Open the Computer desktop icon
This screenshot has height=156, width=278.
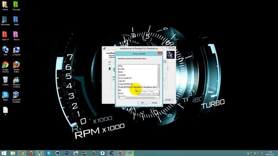point(16,51)
